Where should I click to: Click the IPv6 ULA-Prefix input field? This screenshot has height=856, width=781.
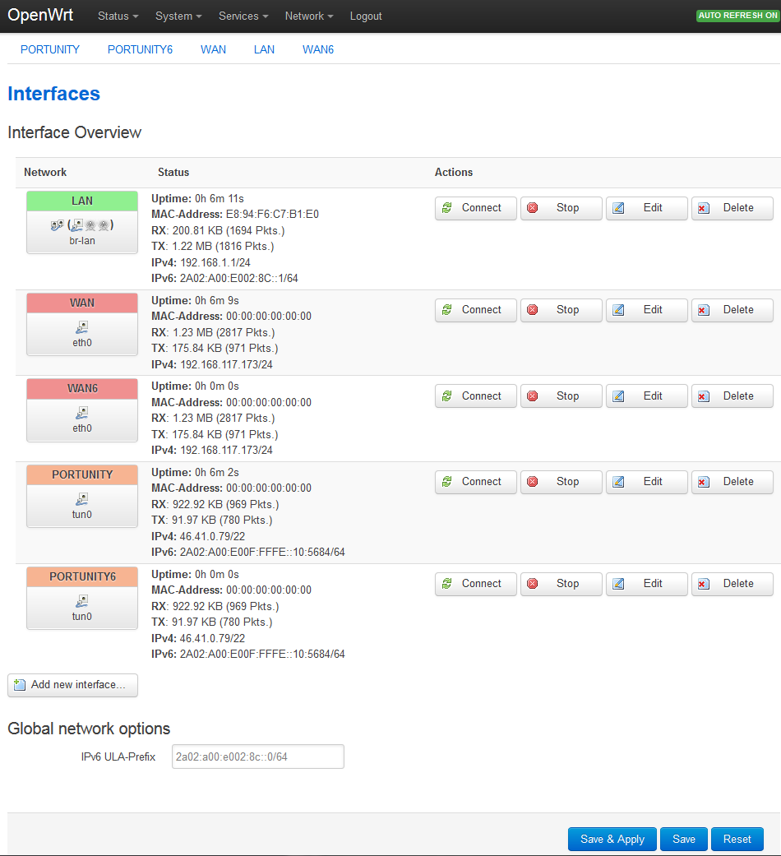(x=257, y=757)
